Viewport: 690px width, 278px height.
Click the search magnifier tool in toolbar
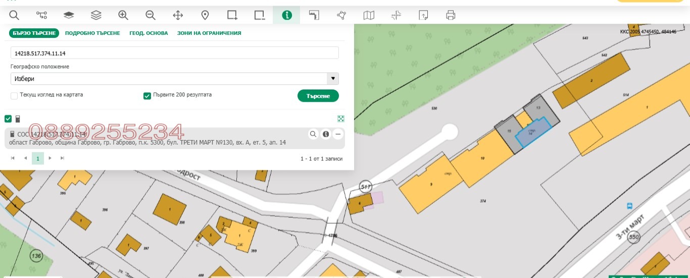[14, 15]
